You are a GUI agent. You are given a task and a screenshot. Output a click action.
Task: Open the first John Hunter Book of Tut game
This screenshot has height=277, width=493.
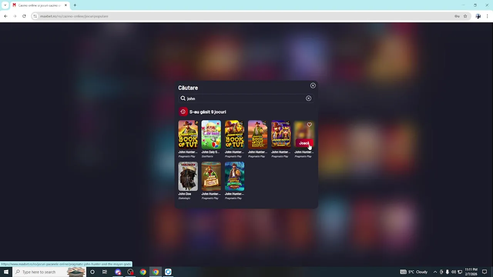[188, 134]
